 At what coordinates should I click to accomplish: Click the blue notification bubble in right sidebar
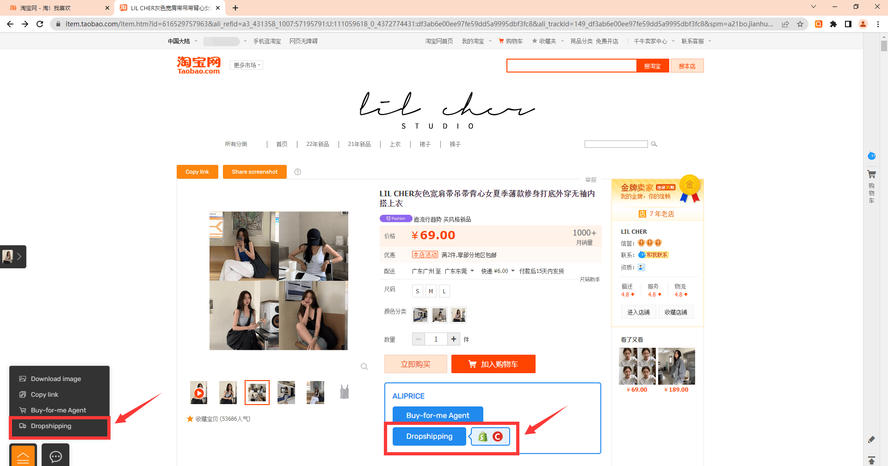point(872,156)
